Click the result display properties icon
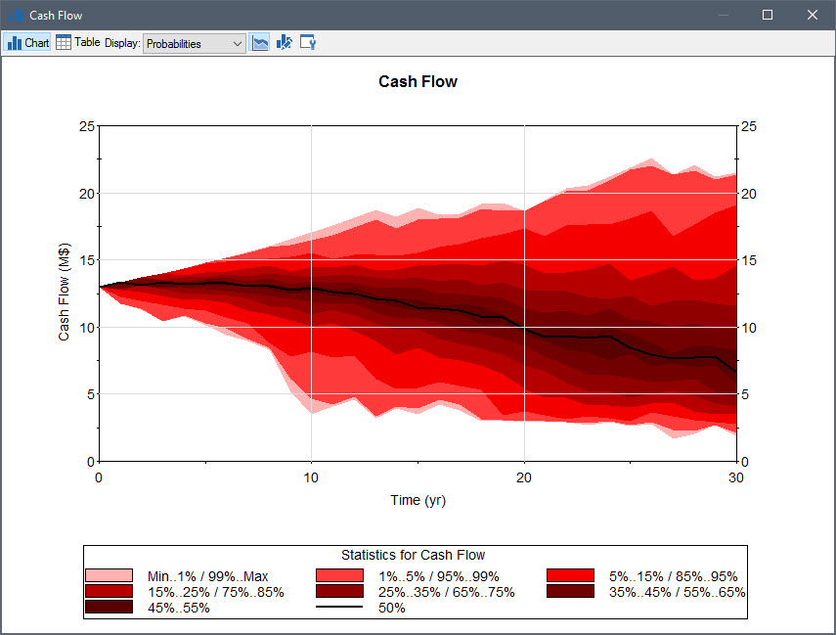Viewport: 836px width, 635px height. tap(308, 43)
